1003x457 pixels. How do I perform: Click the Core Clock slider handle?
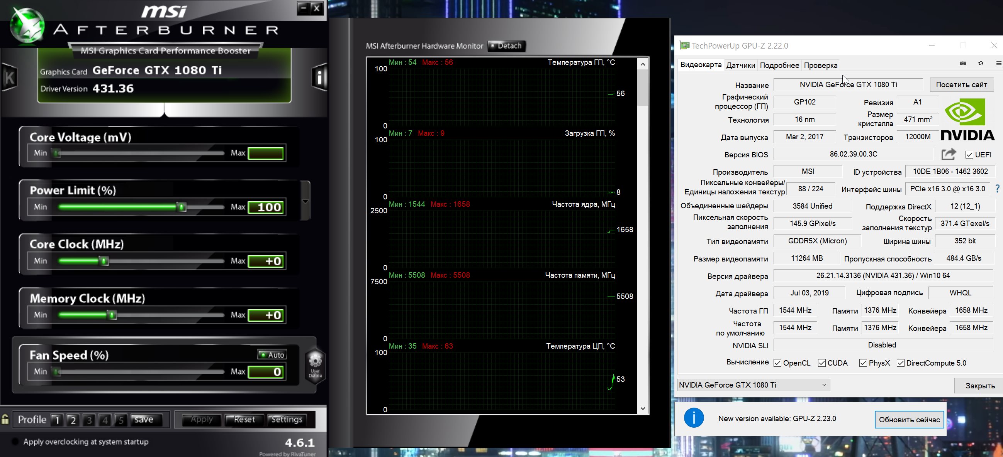[104, 261]
